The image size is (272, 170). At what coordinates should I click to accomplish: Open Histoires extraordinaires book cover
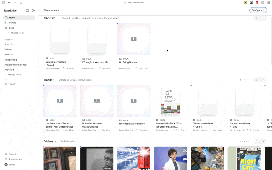tap(134, 101)
